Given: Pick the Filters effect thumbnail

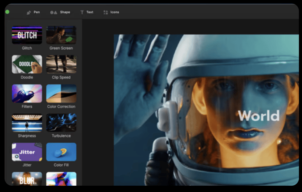Looking at the screenshot, I should pyautogui.click(x=27, y=93).
